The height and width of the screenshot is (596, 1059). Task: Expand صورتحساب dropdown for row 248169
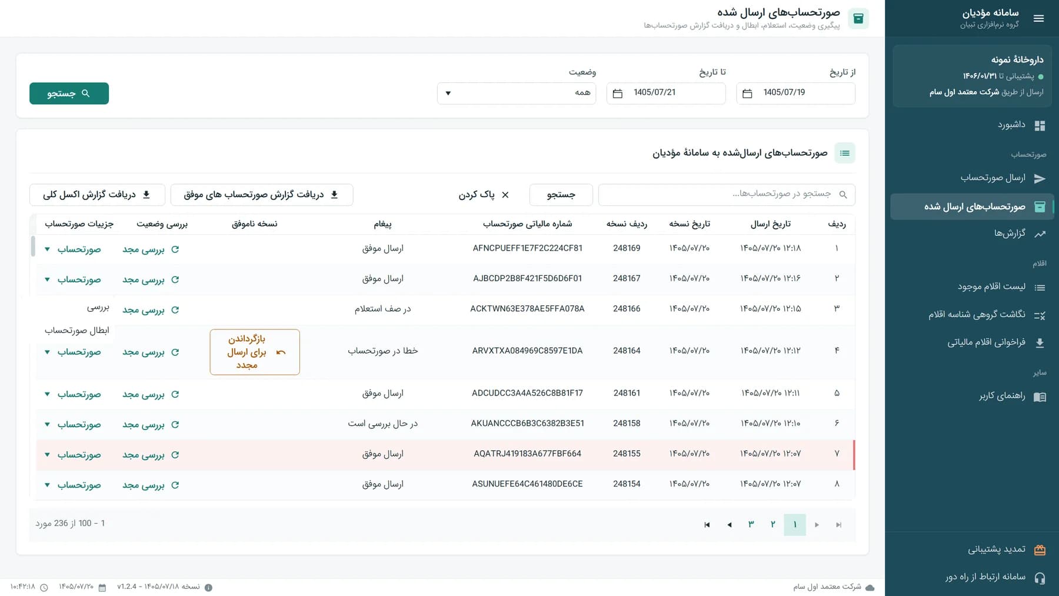(73, 249)
